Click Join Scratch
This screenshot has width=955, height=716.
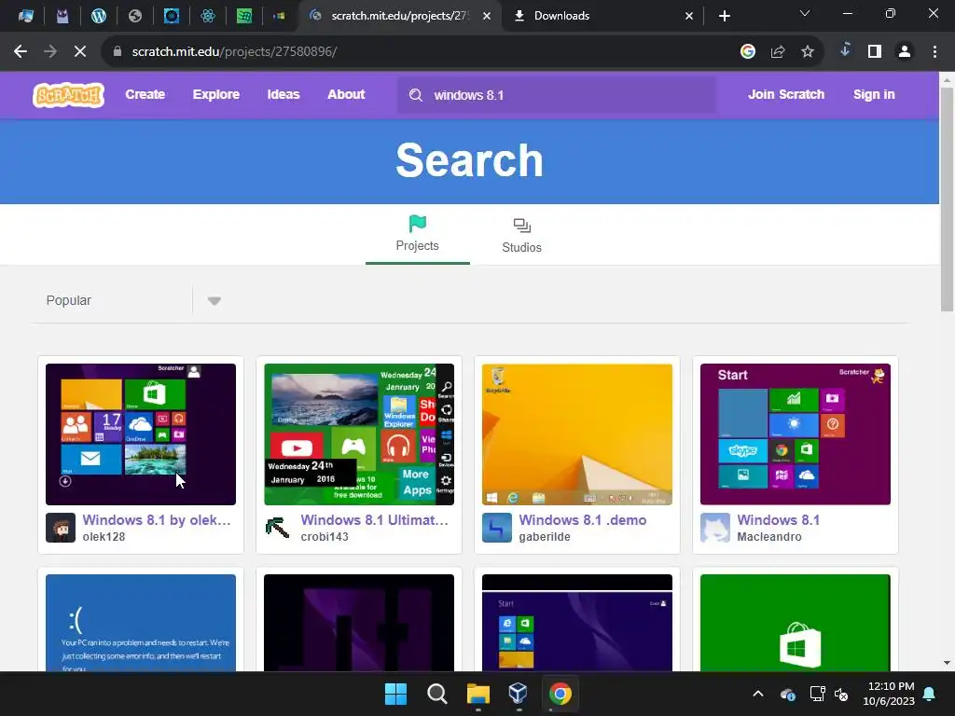pos(785,94)
